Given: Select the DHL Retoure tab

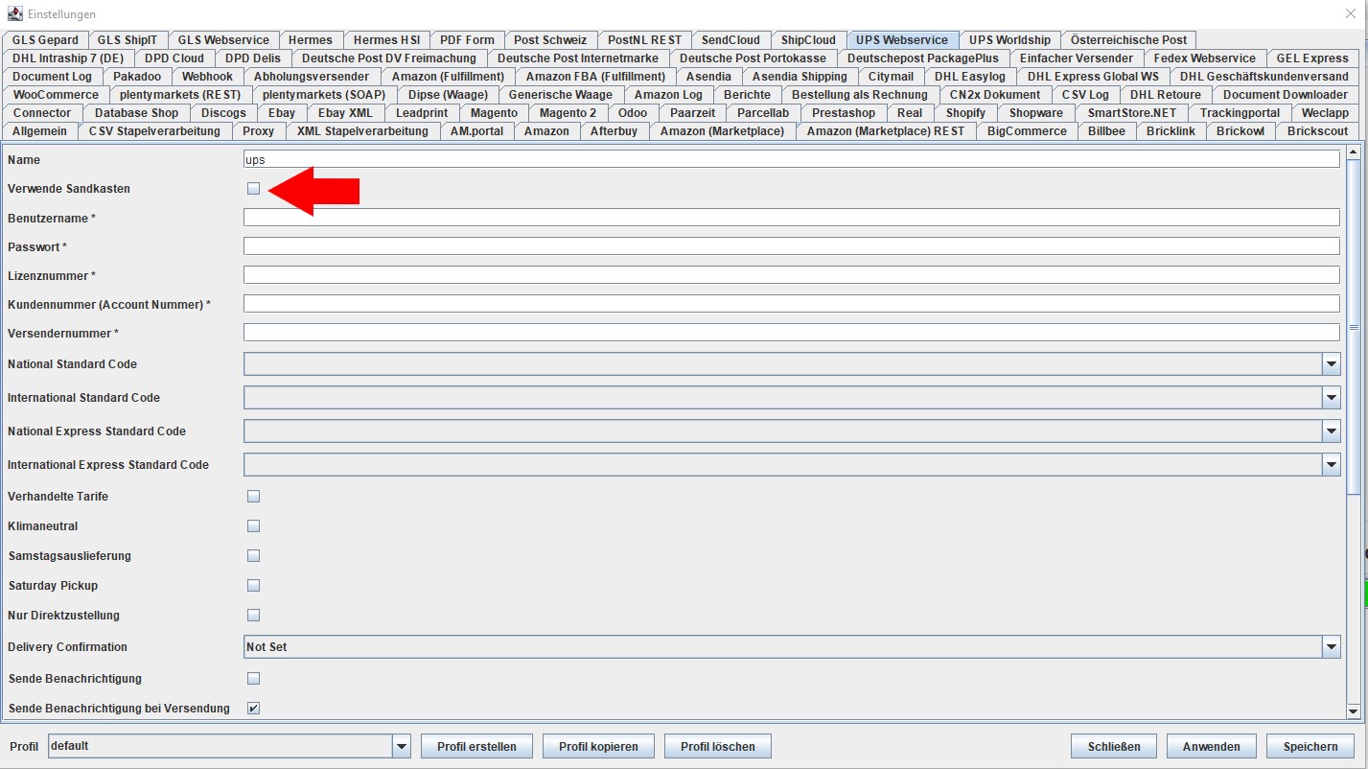Looking at the screenshot, I should [1165, 95].
